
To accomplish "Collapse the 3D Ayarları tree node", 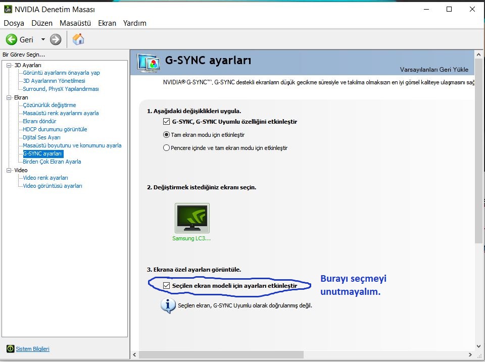I will pyautogui.click(x=9, y=65).
